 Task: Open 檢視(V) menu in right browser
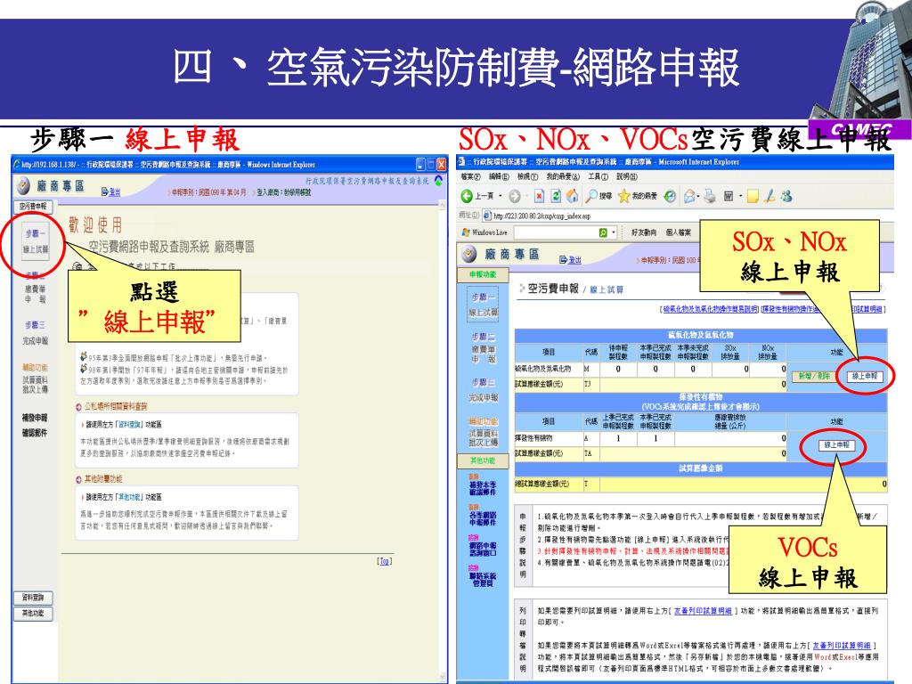point(527,177)
